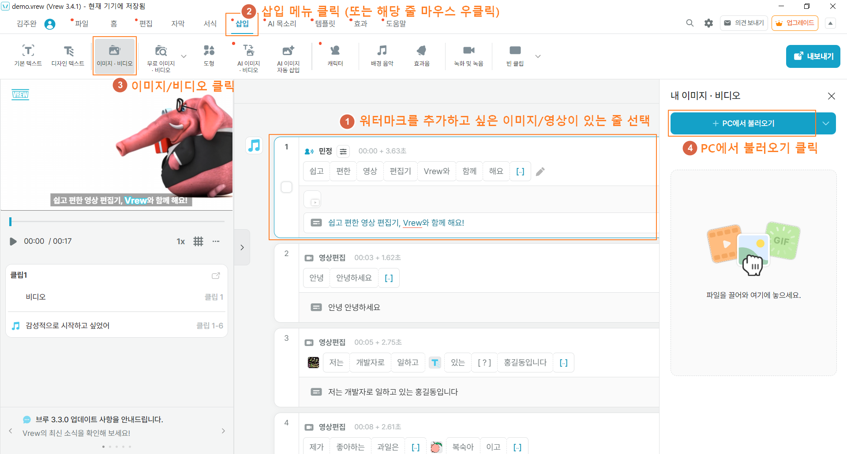Screen dimensions: 847x454
Task: Open the 효과 tab
Action: coord(360,23)
